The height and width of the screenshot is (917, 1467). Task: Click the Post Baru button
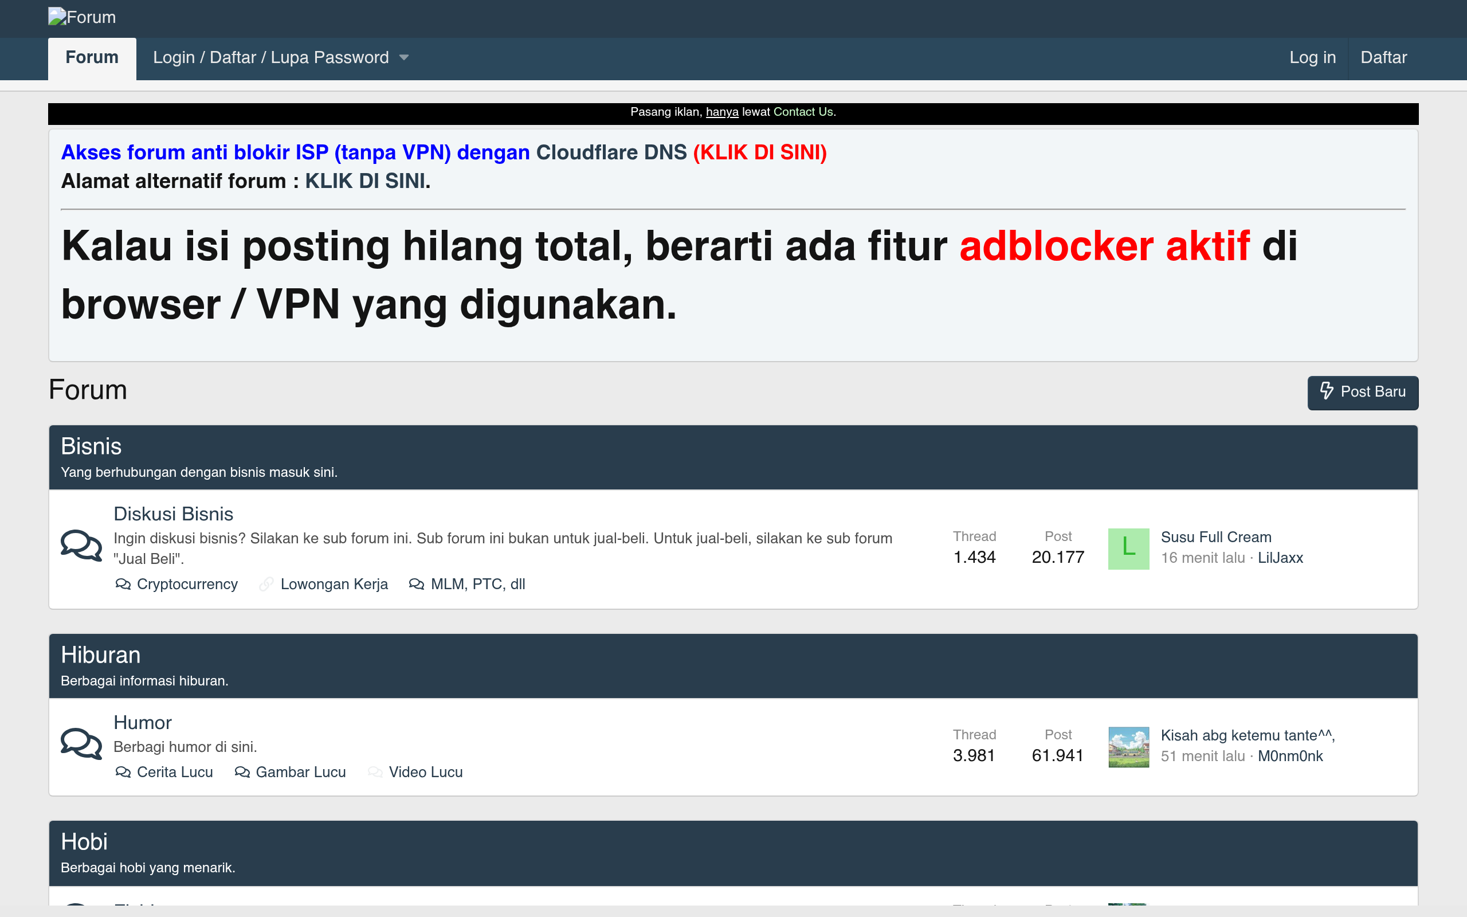click(x=1363, y=393)
